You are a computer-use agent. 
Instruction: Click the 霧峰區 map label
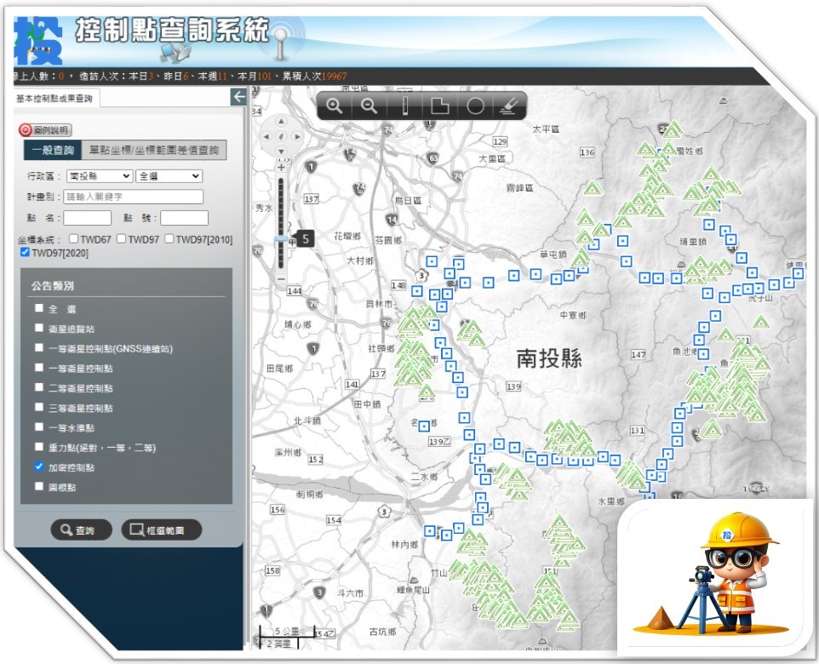pyautogui.click(x=519, y=187)
